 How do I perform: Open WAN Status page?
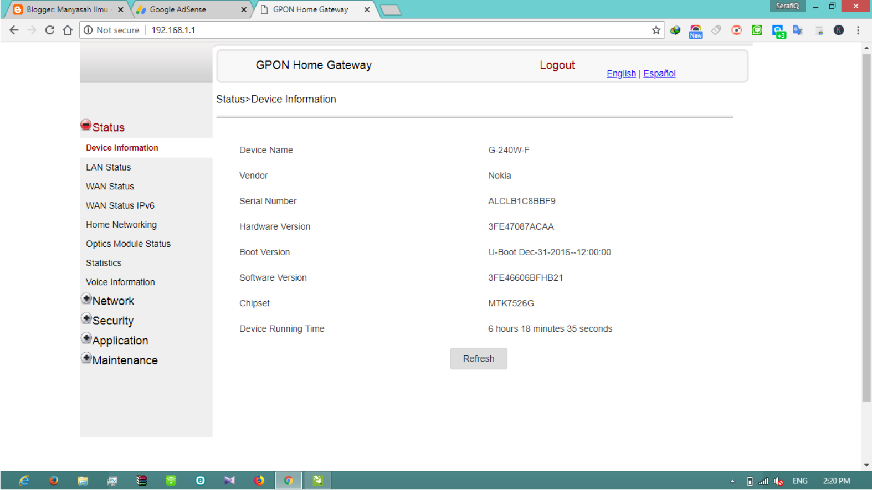point(110,187)
